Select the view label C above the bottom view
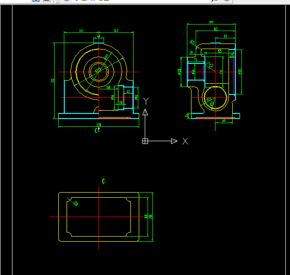290x275 pixels. [x=104, y=181]
